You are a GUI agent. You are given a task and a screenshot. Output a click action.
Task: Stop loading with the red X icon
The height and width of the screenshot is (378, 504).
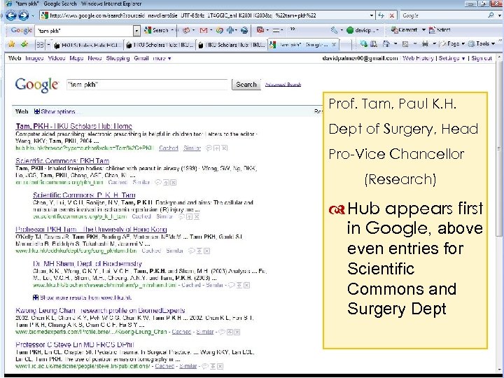click(x=392, y=15)
